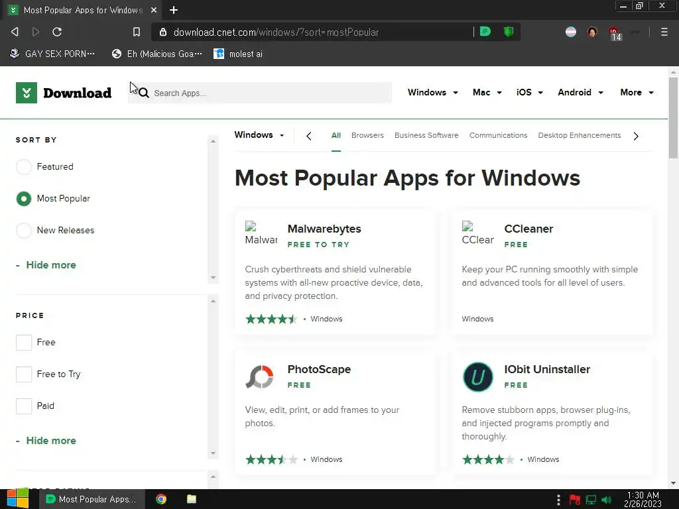Open File Explorer from the taskbar
Image resolution: width=679 pixels, height=509 pixels.
(192, 499)
